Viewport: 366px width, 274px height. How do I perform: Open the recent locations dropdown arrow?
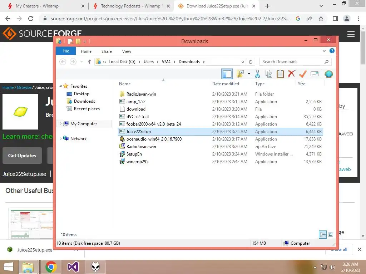(81, 62)
